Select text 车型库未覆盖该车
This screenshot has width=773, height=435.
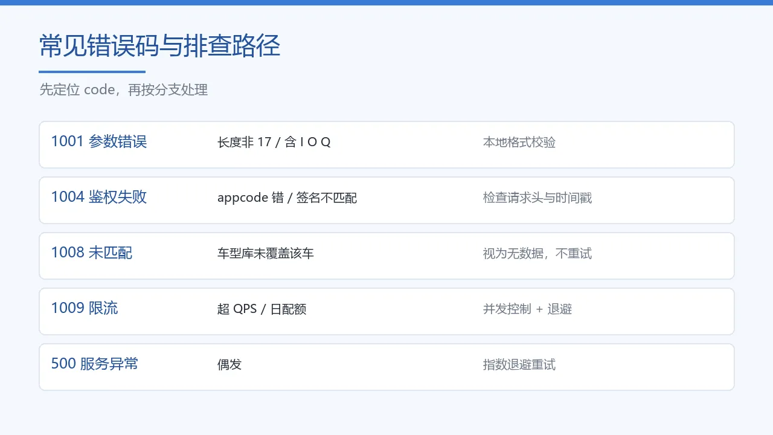(266, 254)
